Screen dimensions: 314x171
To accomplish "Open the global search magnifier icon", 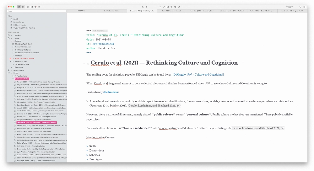I will tap(23, 7).
